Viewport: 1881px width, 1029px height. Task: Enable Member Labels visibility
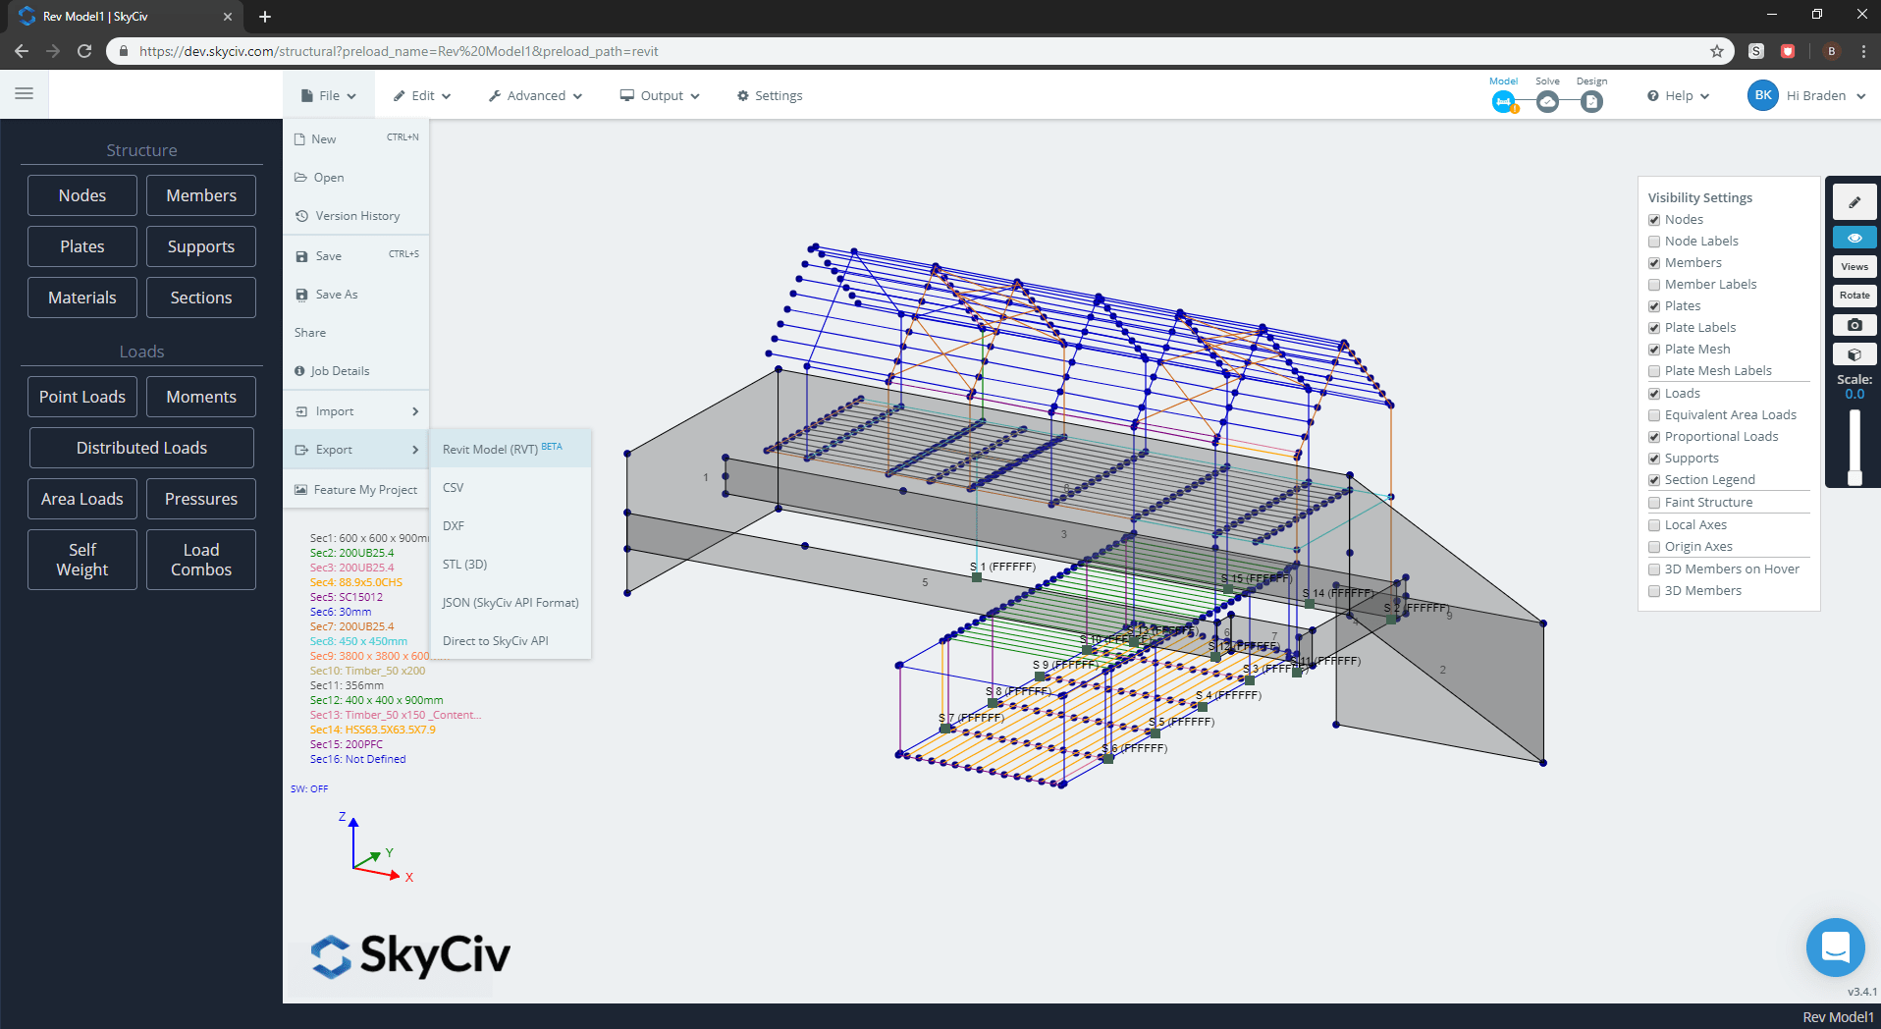coord(1653,284)
